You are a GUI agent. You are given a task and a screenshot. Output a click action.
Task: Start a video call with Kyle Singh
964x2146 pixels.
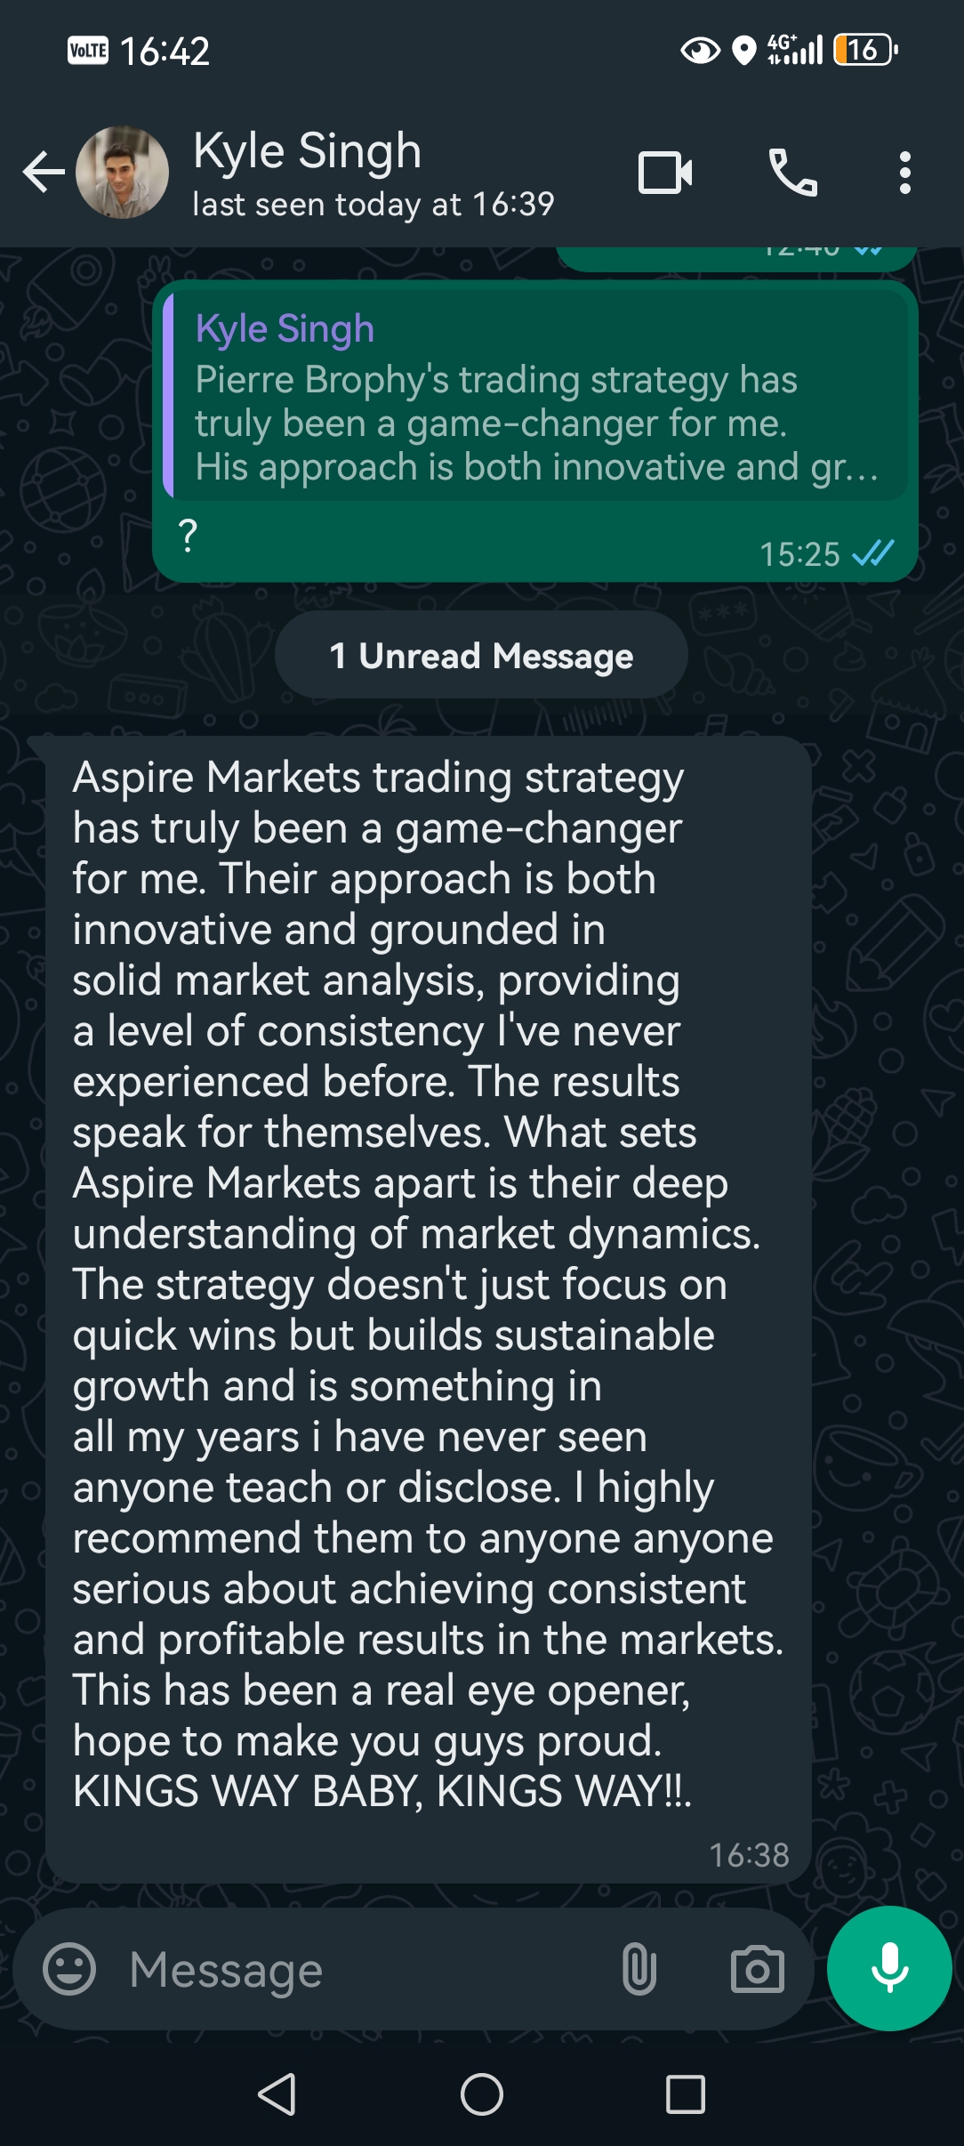pos(665,173)
